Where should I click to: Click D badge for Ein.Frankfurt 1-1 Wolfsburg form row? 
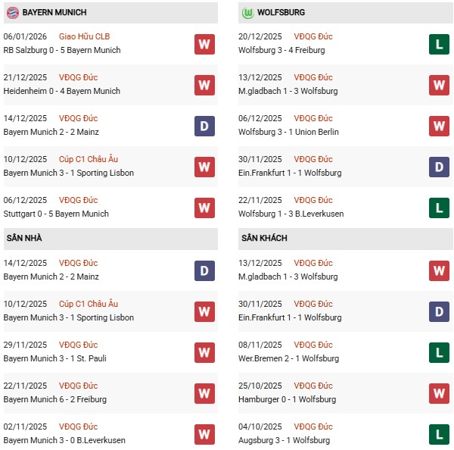click(439, 167)
